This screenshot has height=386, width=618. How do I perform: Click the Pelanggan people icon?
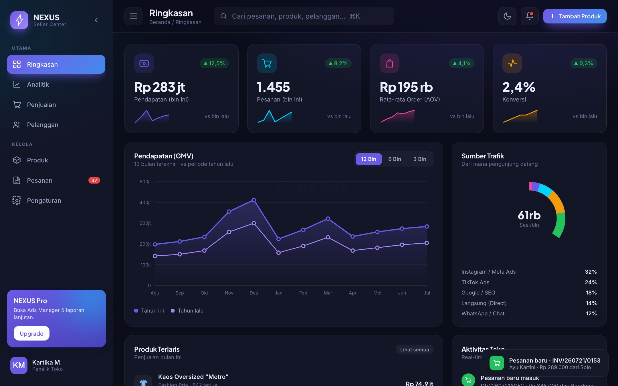pos(17,125)
